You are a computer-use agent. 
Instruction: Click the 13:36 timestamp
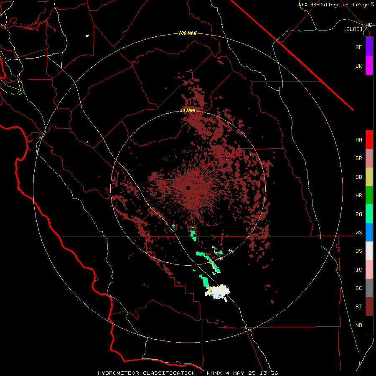tap(269, 373)
